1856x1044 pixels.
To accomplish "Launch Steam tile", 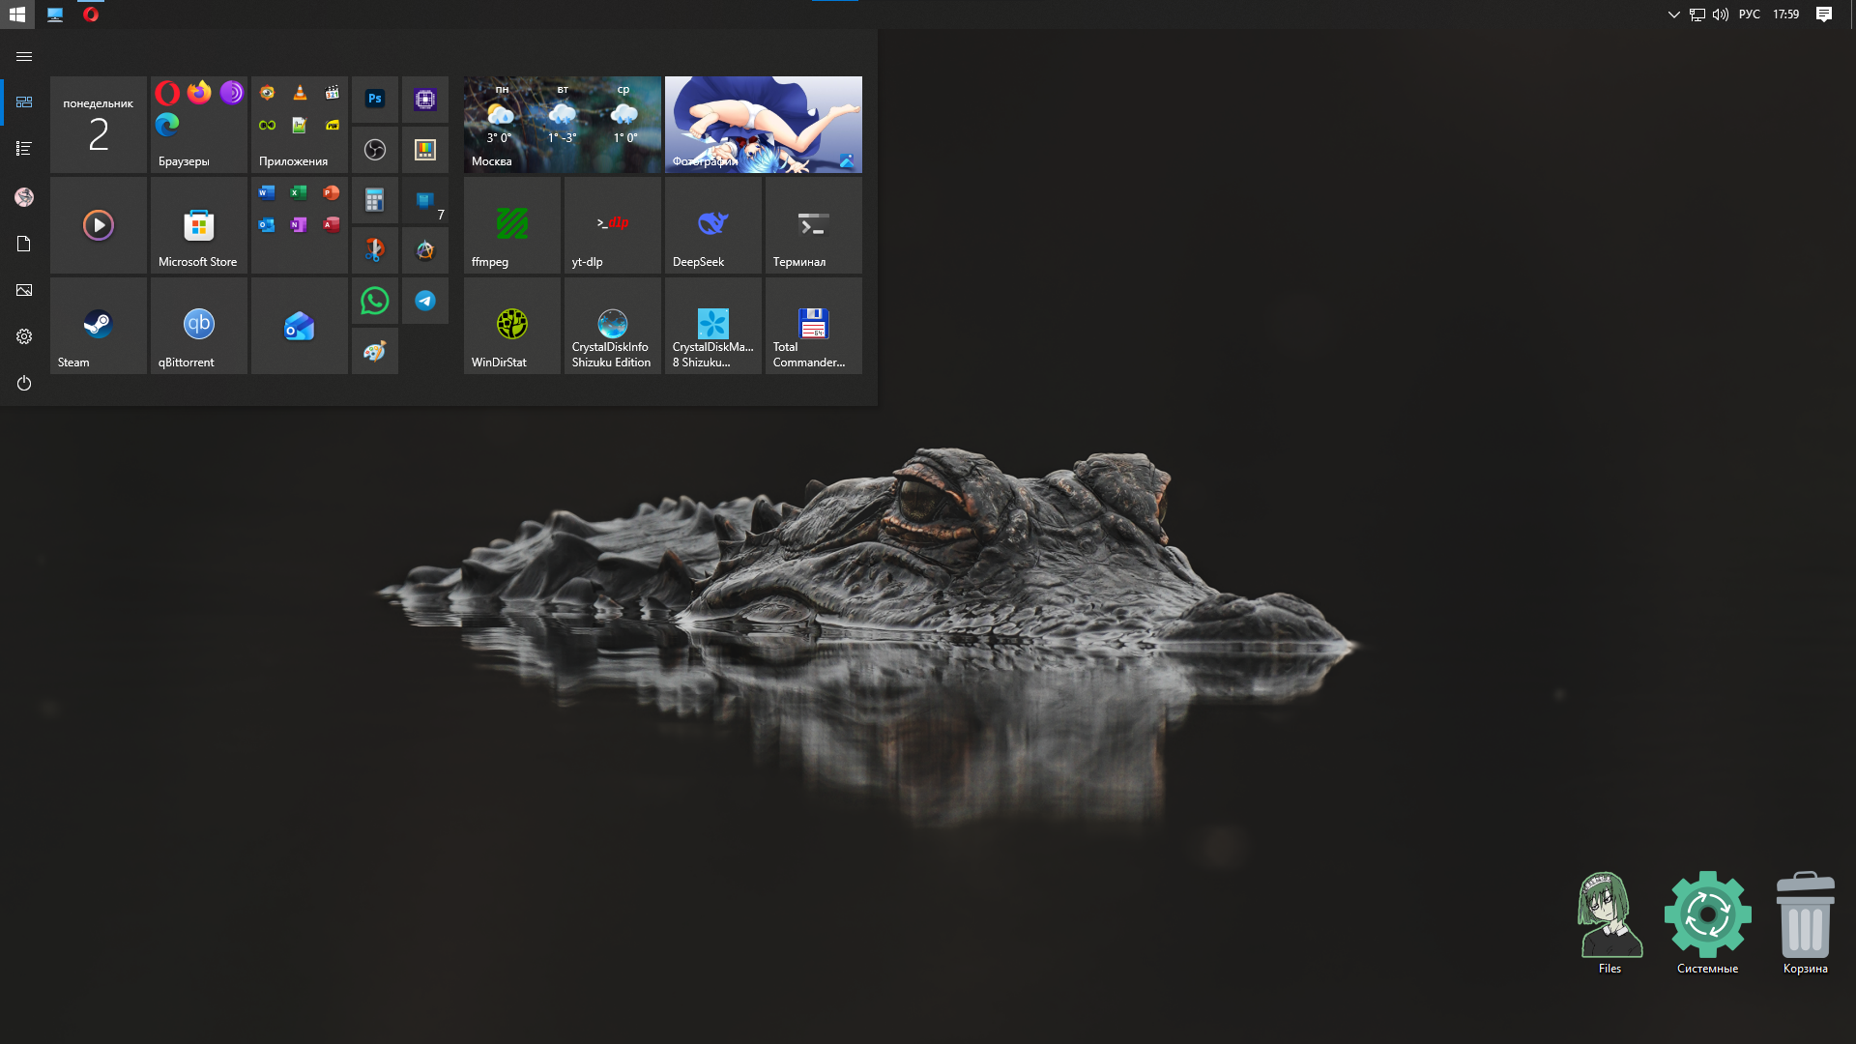I will 98,326.
